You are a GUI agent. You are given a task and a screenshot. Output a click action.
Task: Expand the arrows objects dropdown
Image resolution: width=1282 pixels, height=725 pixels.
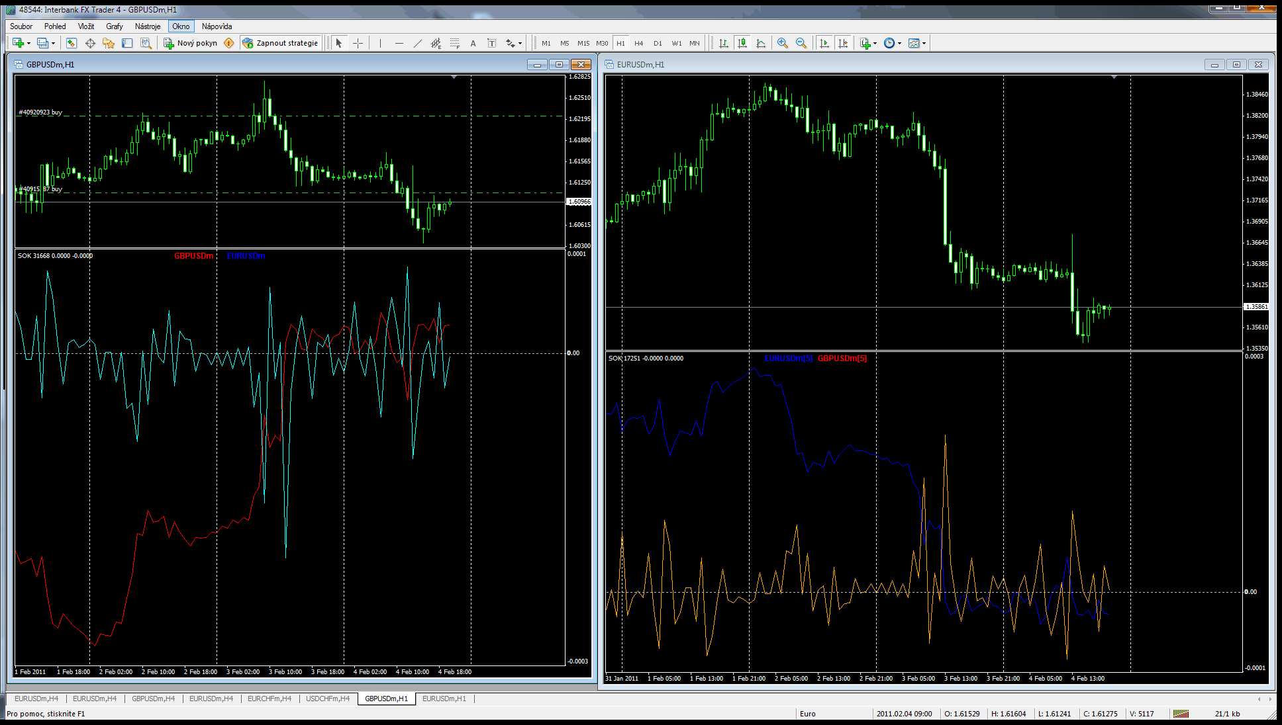click(520, 44)
